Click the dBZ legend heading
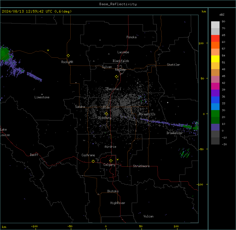236x230 pixels. pos(222,14)
